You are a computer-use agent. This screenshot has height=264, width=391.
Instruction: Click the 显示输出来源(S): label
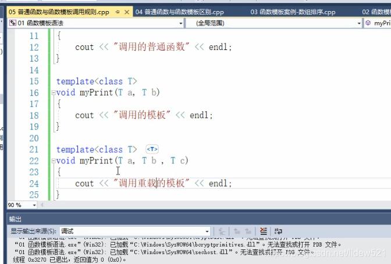33,231
